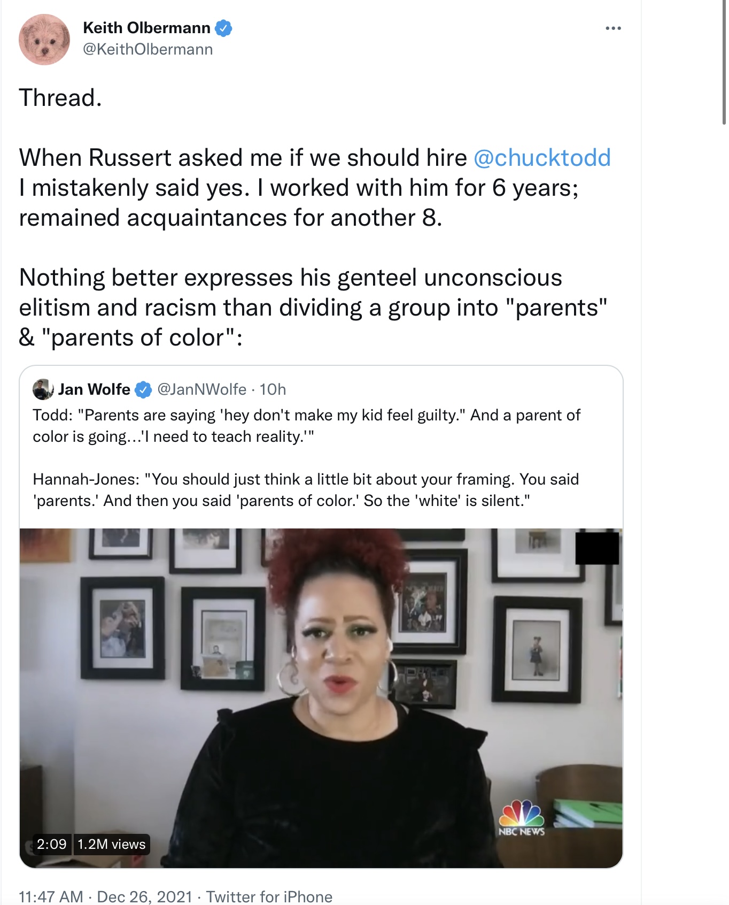This screenshot has height=905, width=729.
Task: Open Keith Olbermann's dog avatar
Action: click(44, 40)
